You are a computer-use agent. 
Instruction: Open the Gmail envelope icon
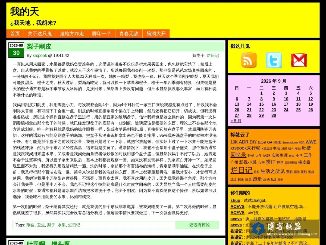click(x=299, y=60)
